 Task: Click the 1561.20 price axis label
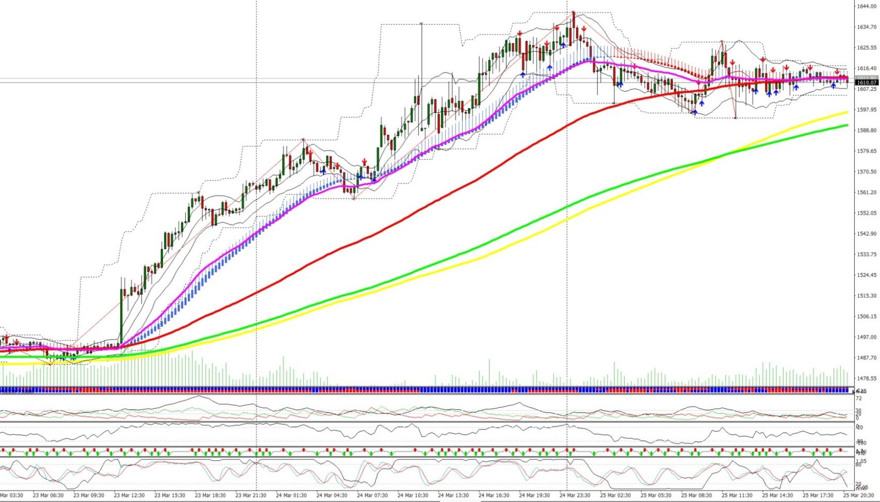tap(867, 192)
